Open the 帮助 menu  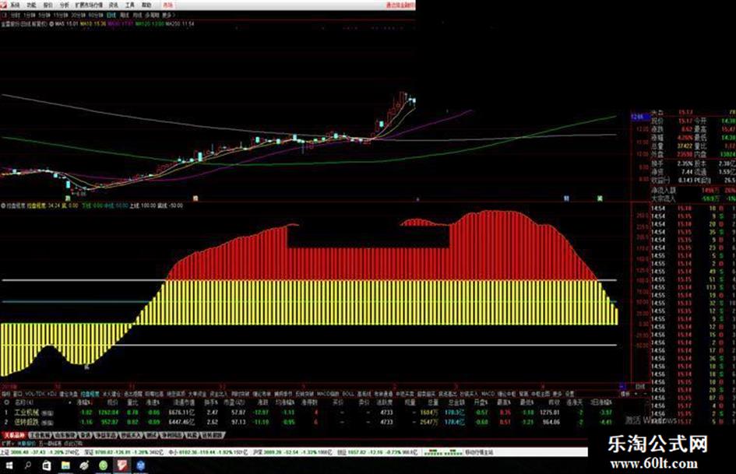146,5
